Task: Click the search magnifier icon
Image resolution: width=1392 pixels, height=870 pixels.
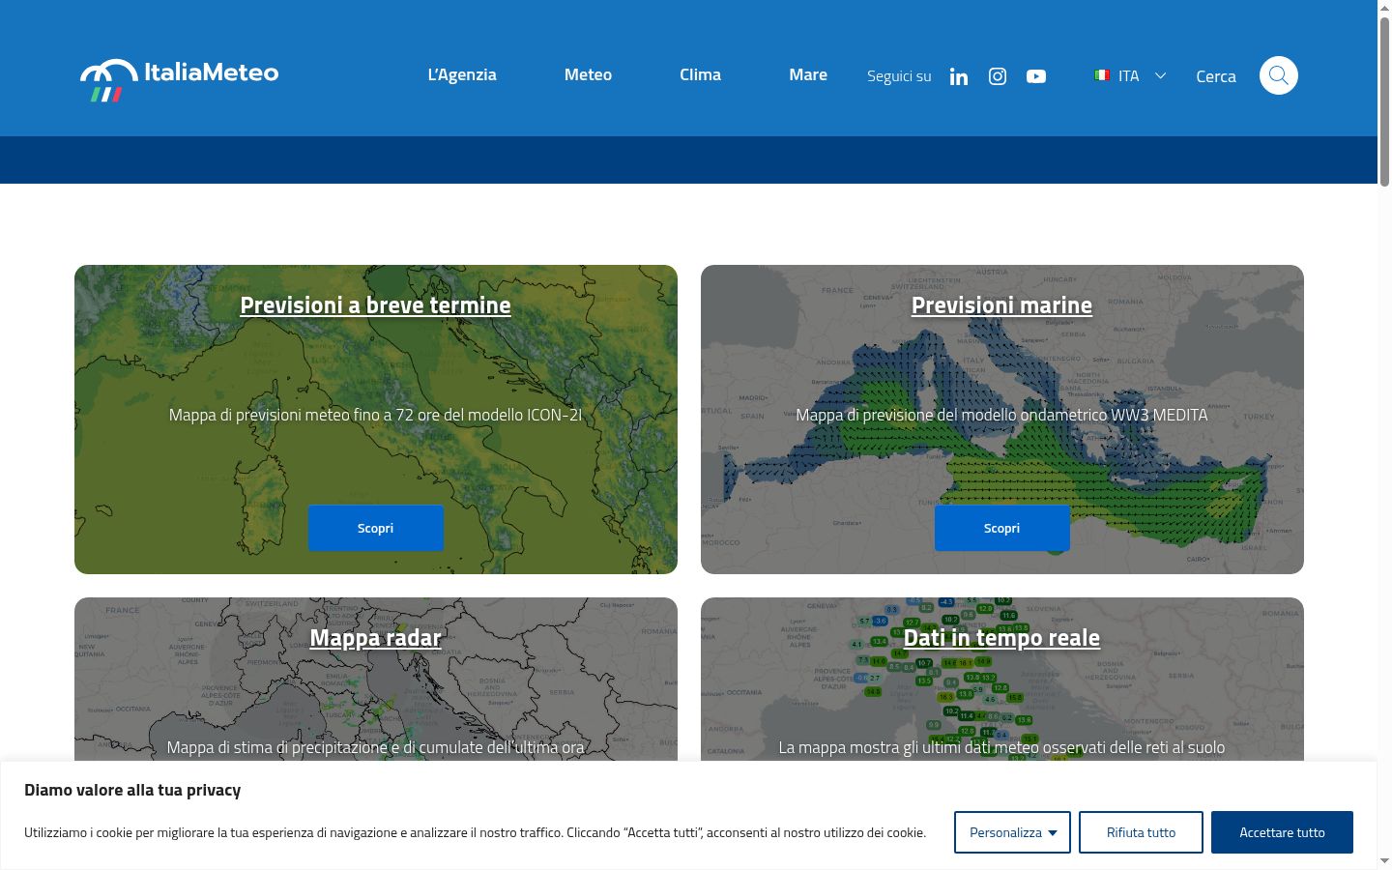Action: click(1279, 75)
